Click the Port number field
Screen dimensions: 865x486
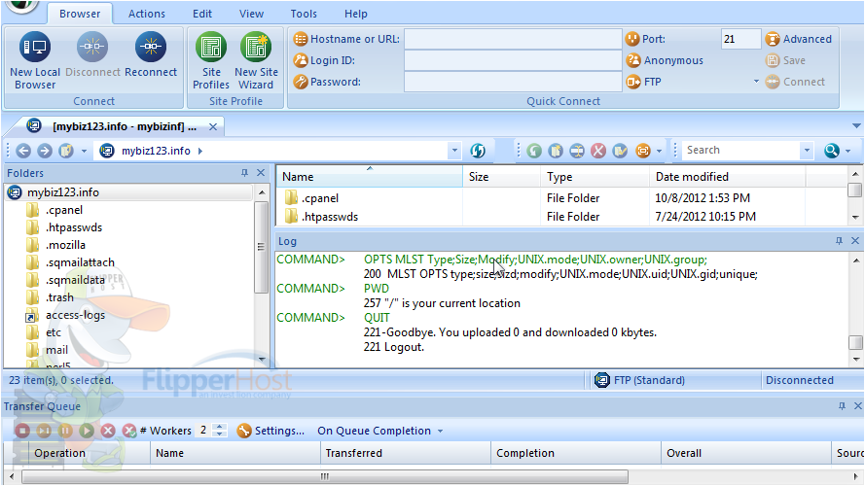740,39
